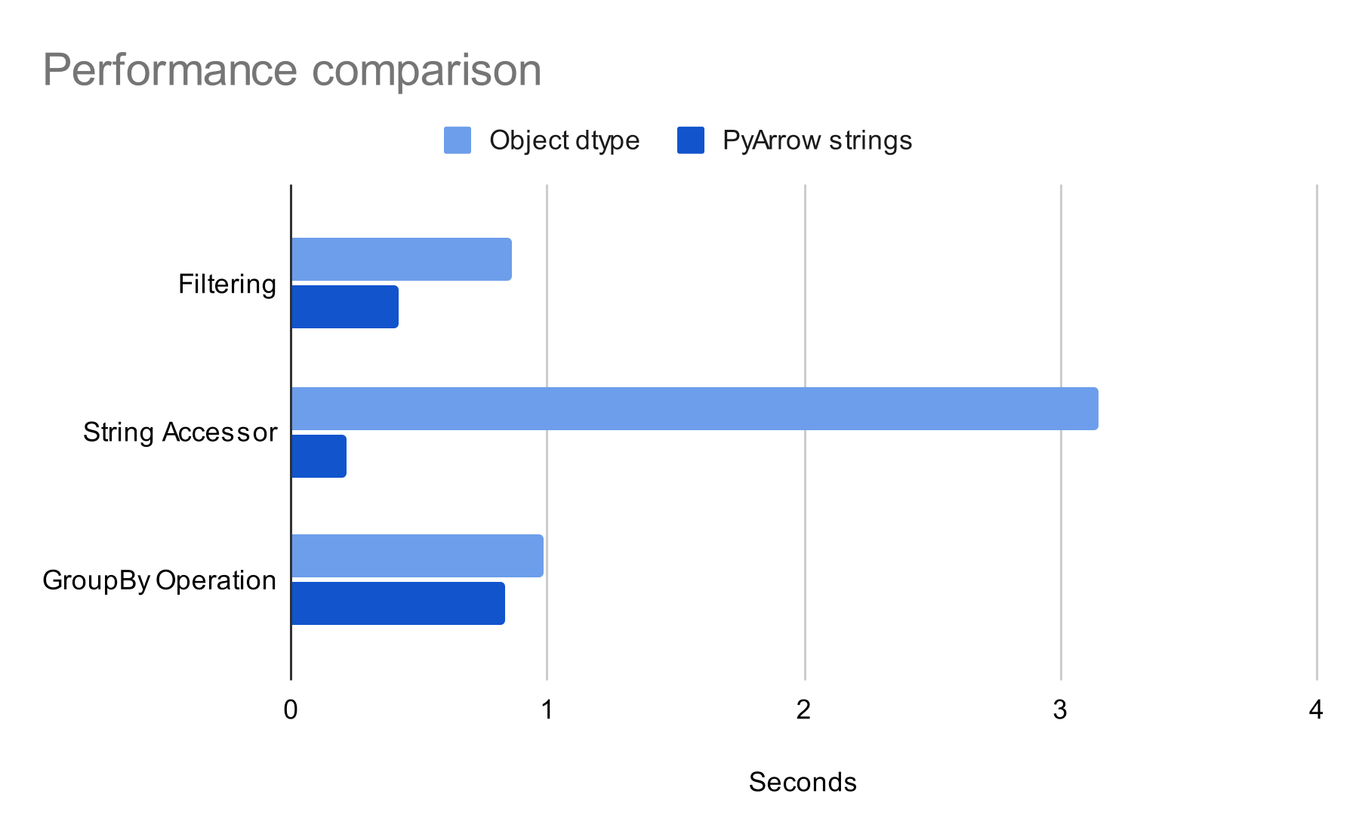
Task: Click the longest bar for String Accessor
Action: (695, 409)
